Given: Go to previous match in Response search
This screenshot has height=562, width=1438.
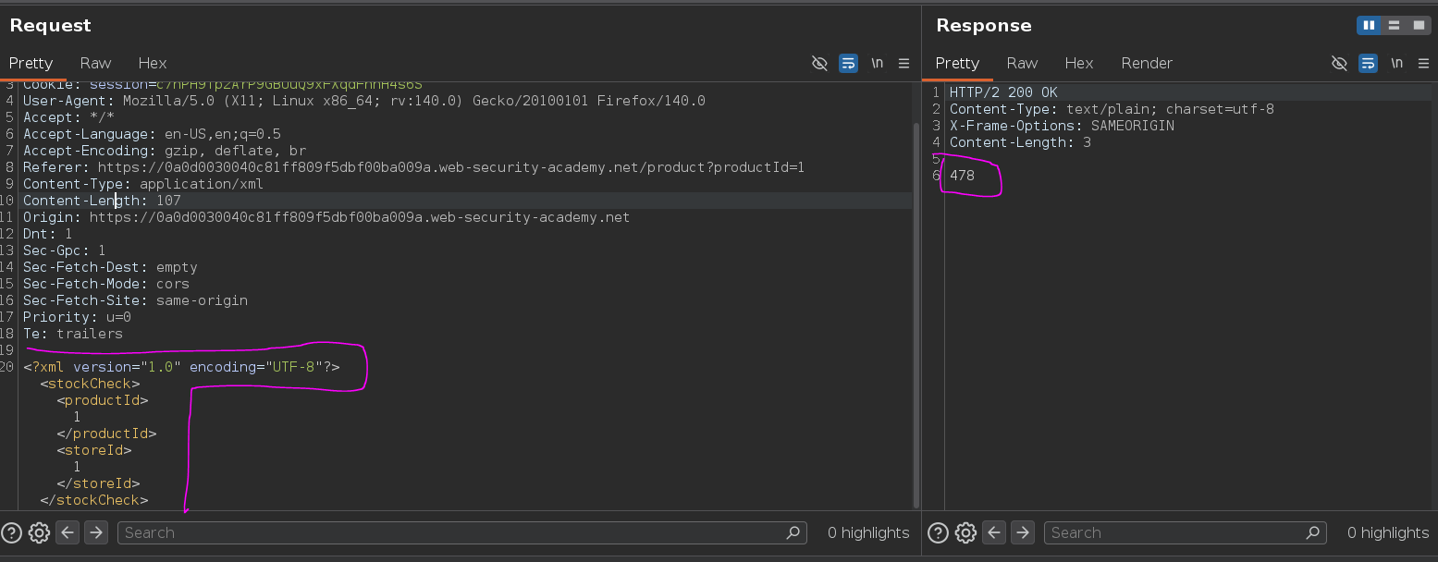Looking at the screenshot, I should 994,532.
